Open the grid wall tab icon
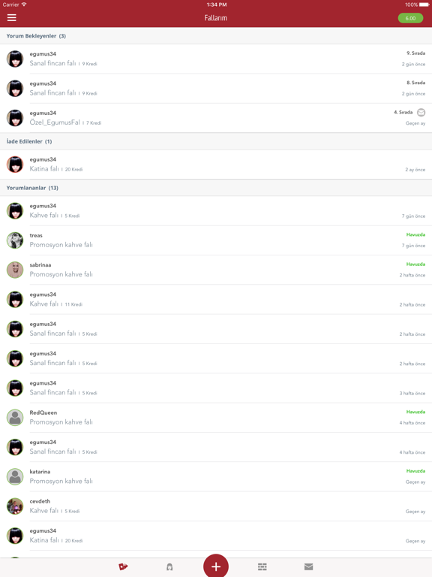 262,566
